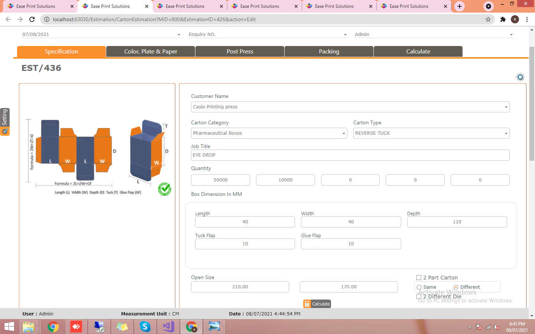The height and width of the screenshot is (334, 535).
Task: Bookmark this page with star icon
Action: (488, 19)
